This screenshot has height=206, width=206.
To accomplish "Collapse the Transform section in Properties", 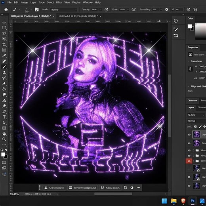I will [188, 61].
